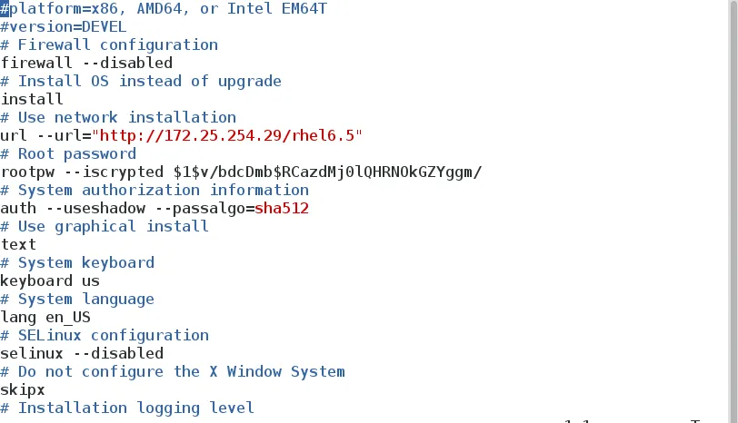Place cursor on the 'text' command line

[18, 244]
